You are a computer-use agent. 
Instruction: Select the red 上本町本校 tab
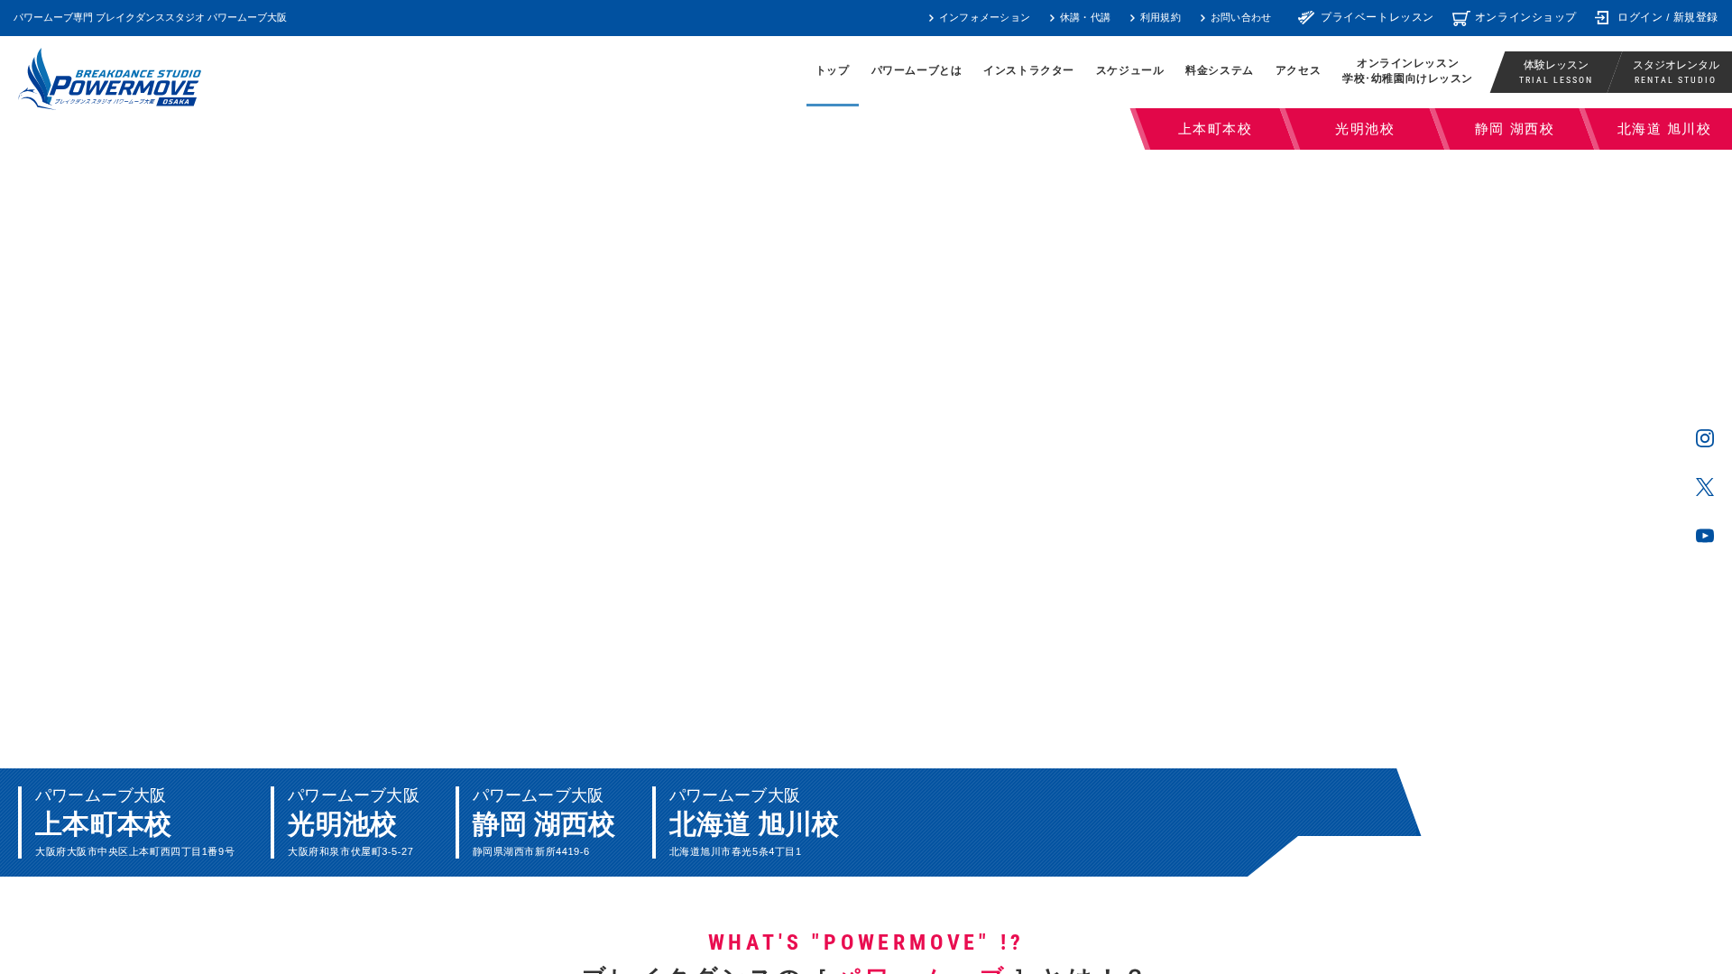coord(1214,129)
